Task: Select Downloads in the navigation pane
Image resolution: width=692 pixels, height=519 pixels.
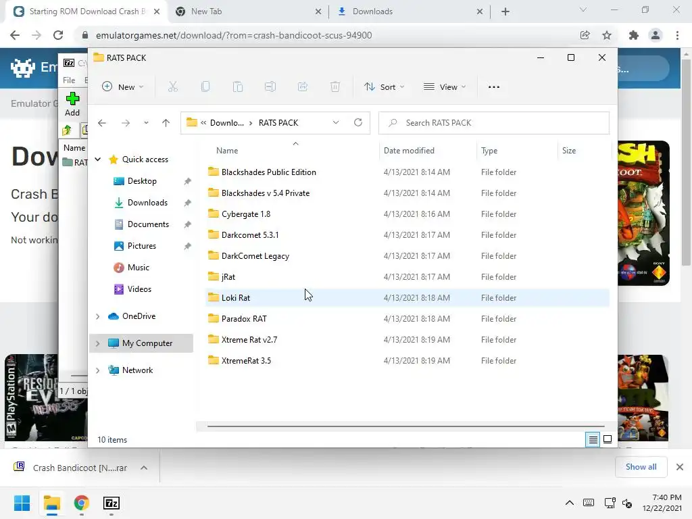Action: 147,203
